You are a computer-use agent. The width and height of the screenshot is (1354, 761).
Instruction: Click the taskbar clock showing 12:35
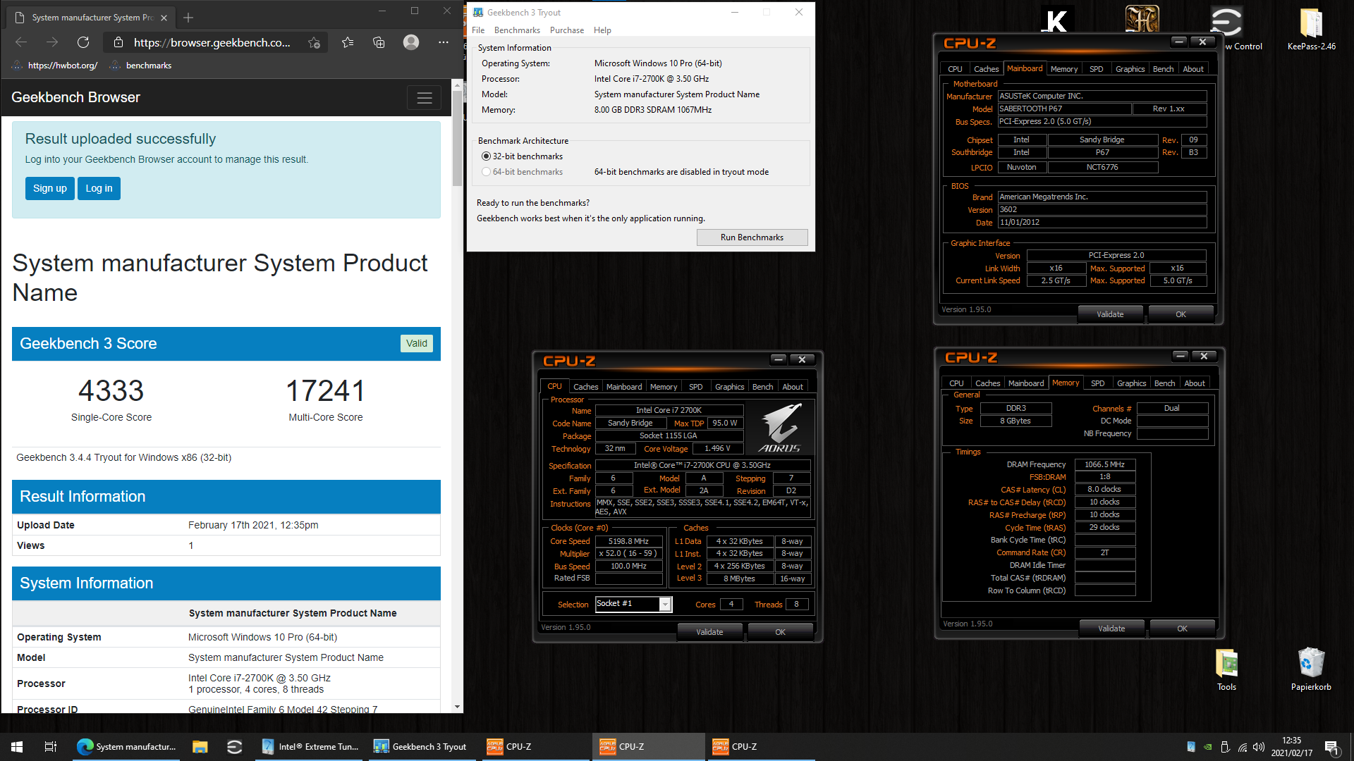1291,747
